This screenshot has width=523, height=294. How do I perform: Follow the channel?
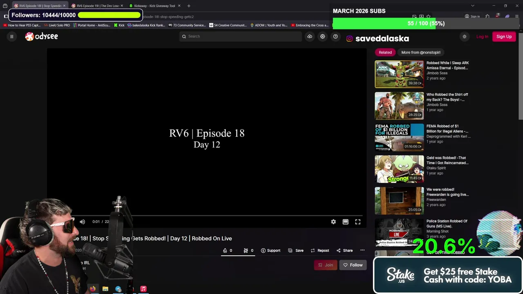[x=353, y=265]
